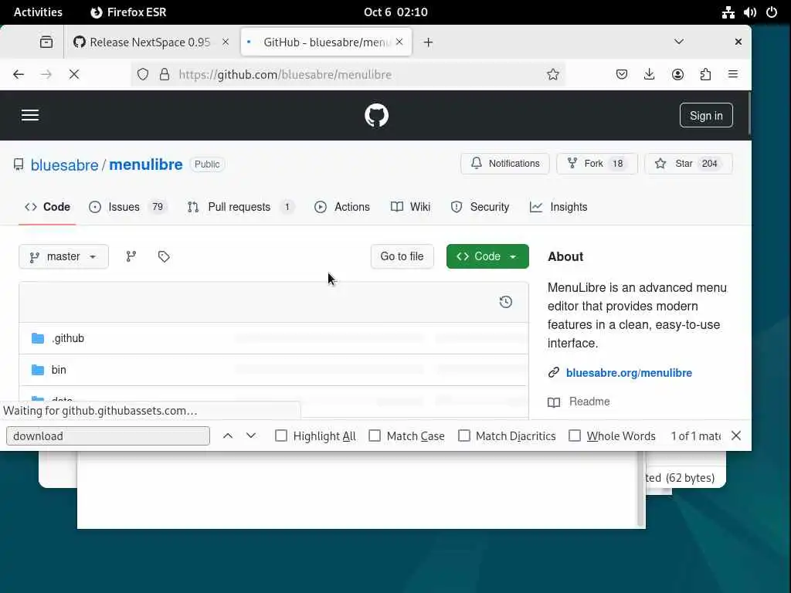Click the site padlock security icon

pyautogui.click(x=165, y=75)
